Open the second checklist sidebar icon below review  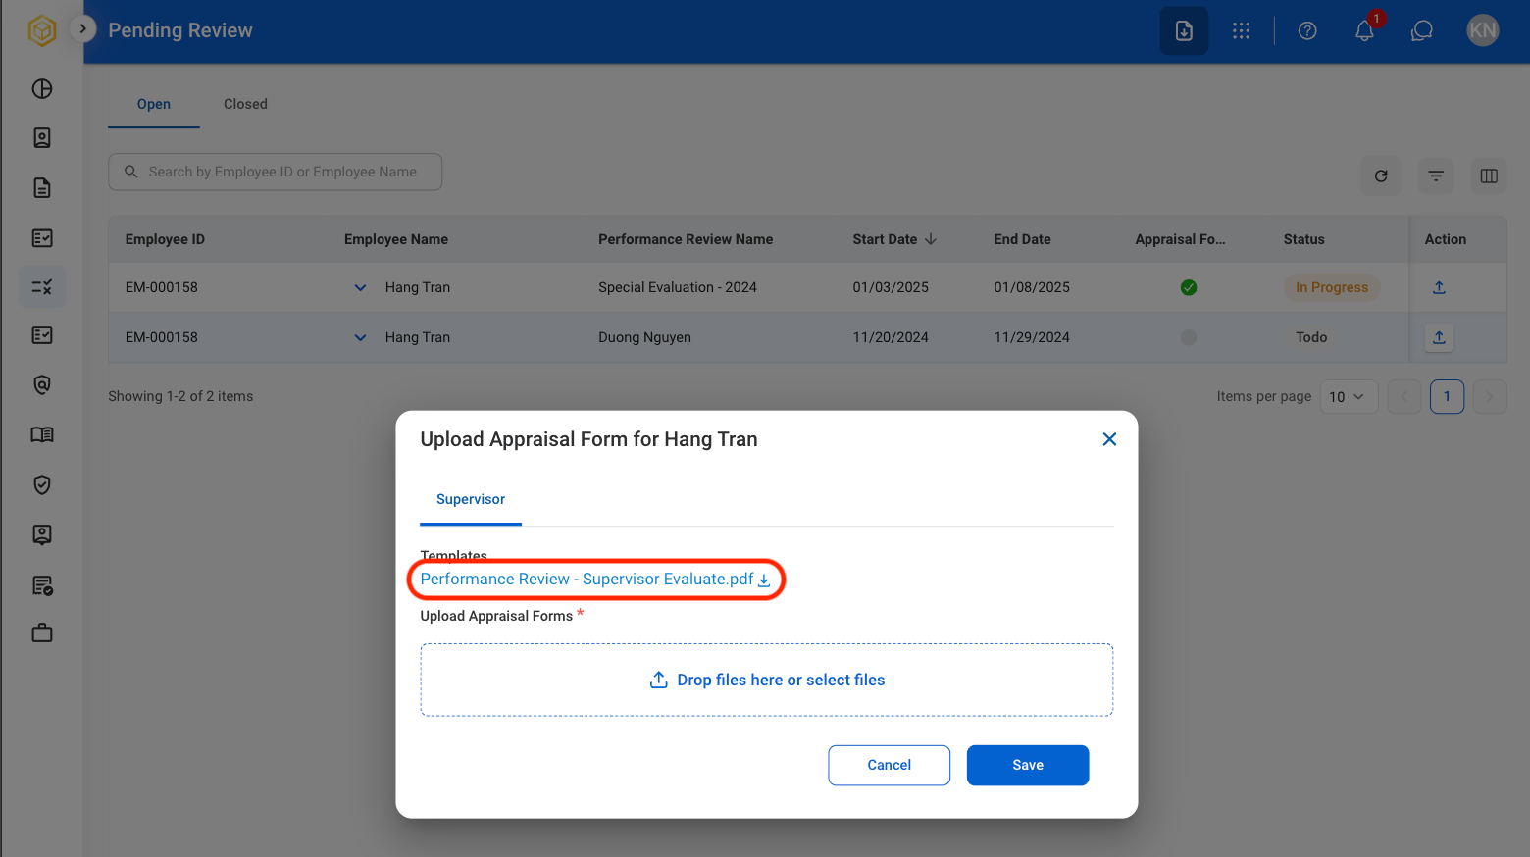pyautogui.click(x=42, y=335)
